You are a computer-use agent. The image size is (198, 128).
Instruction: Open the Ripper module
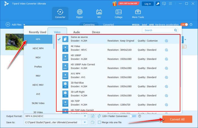(79, 13)
